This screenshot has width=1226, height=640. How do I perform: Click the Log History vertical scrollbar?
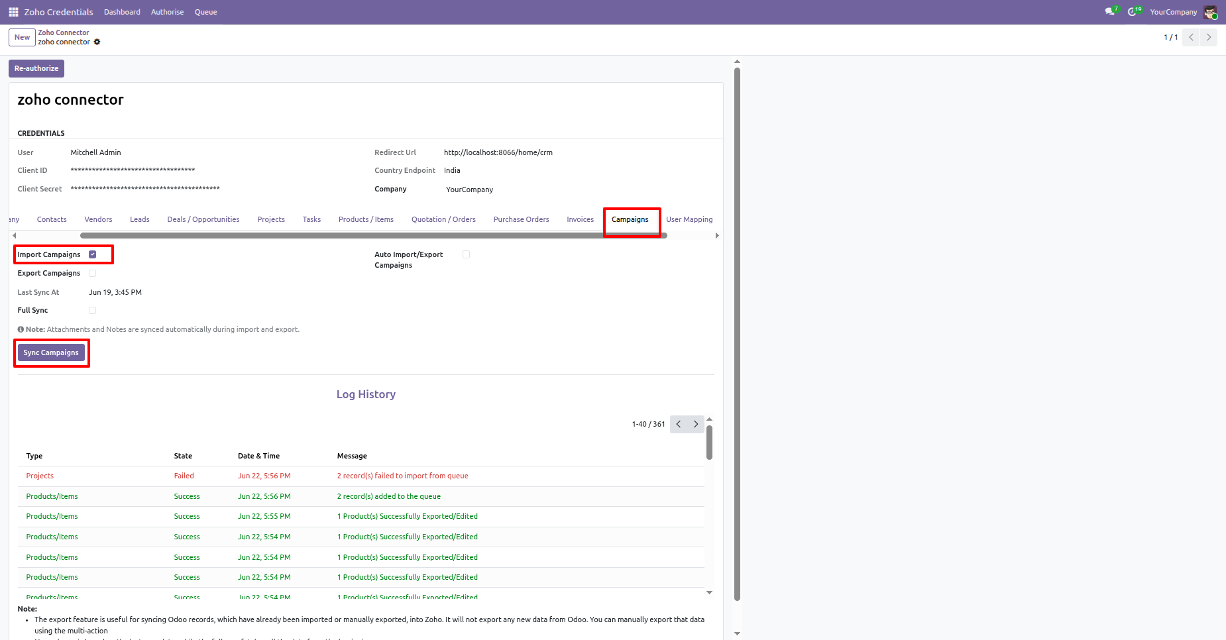point(709,442)
